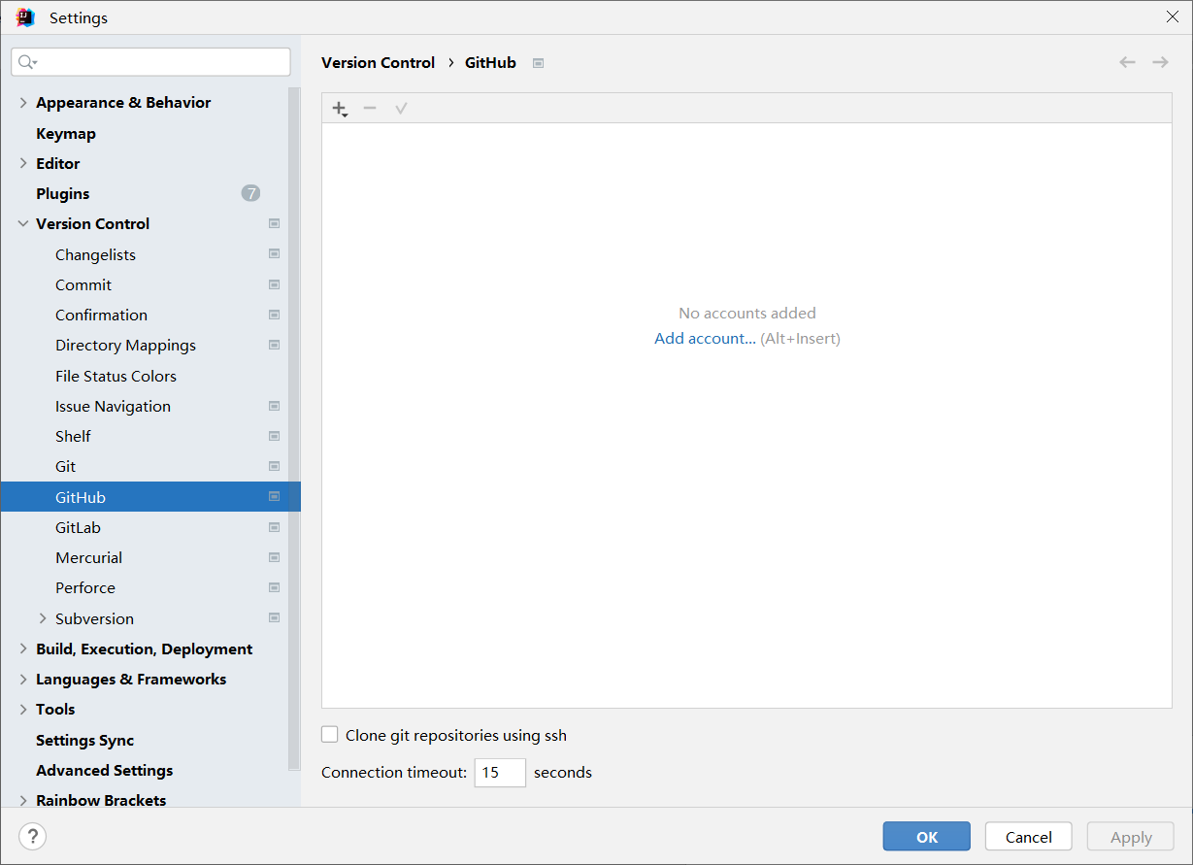Click the minus Remove account toolbar icon
Image resolution: width=1193 pixels, height=865 pixels.
(370, 108)
